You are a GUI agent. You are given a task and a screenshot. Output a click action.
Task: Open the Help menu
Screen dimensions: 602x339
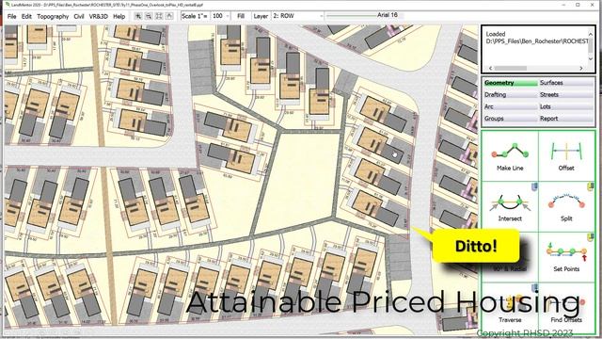coord(119,16)
